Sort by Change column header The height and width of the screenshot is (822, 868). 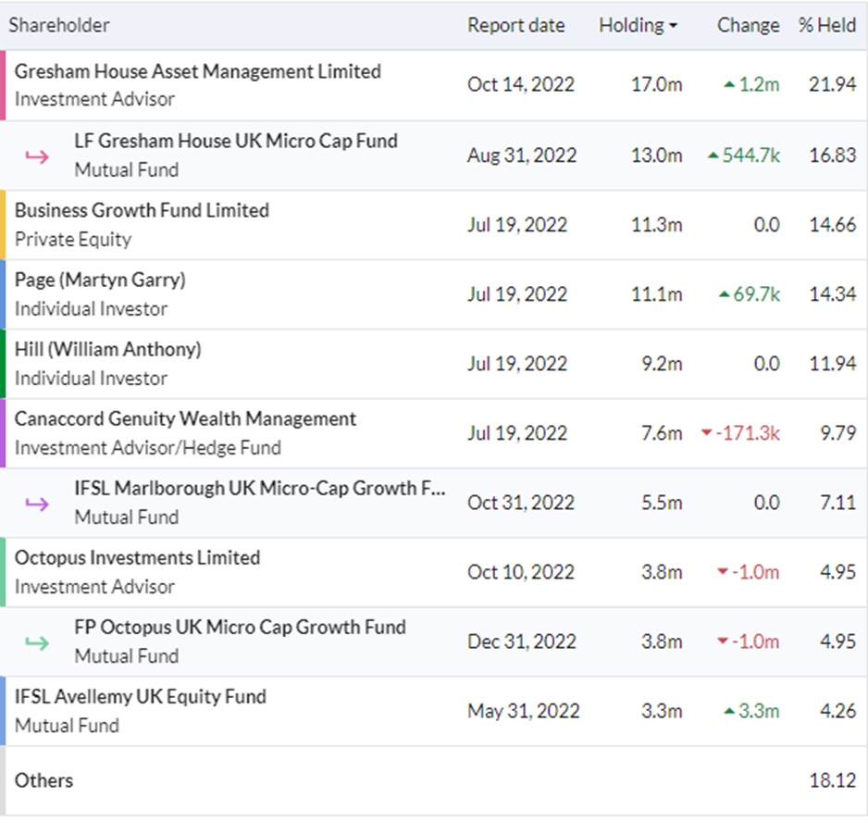point(748,26)
